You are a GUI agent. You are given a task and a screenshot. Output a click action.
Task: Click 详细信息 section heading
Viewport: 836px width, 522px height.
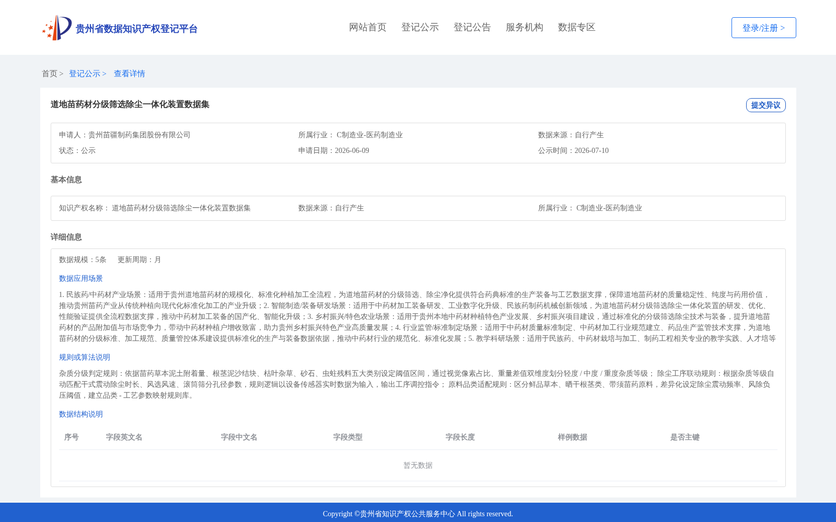66,237
